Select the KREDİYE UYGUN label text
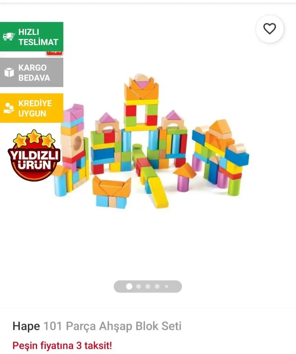 click(35, 108)
